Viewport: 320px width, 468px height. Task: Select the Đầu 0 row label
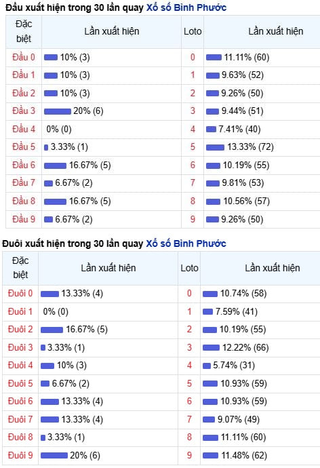click(24, 57)
